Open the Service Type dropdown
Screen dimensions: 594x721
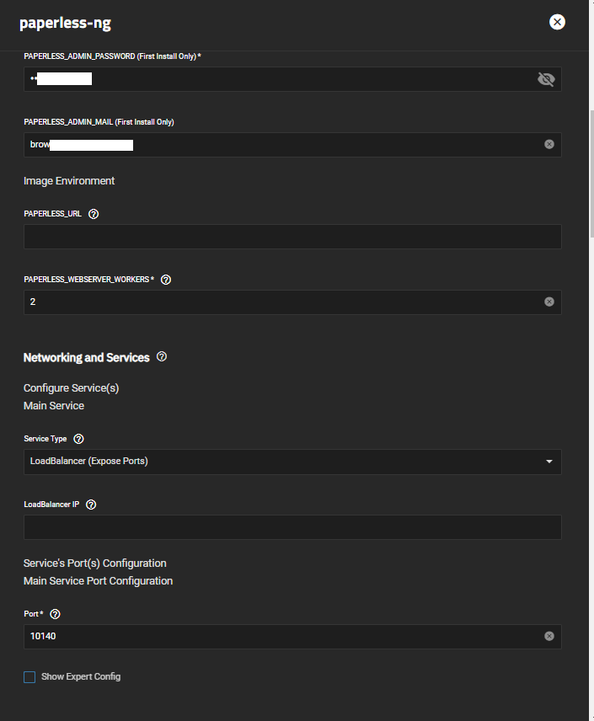pos(292,462)
